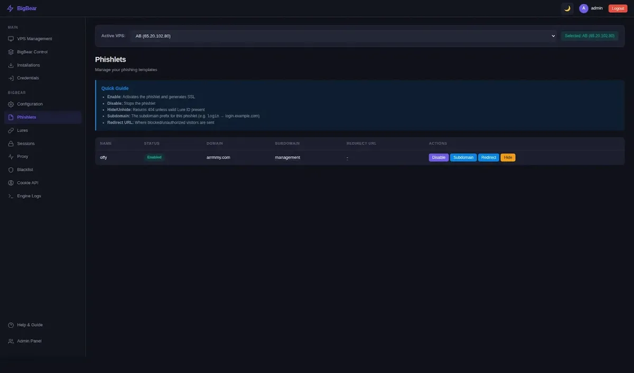The image size is (634, 373).
Task: Click the ACTIONS column header
Action: (x=438, y=144)
